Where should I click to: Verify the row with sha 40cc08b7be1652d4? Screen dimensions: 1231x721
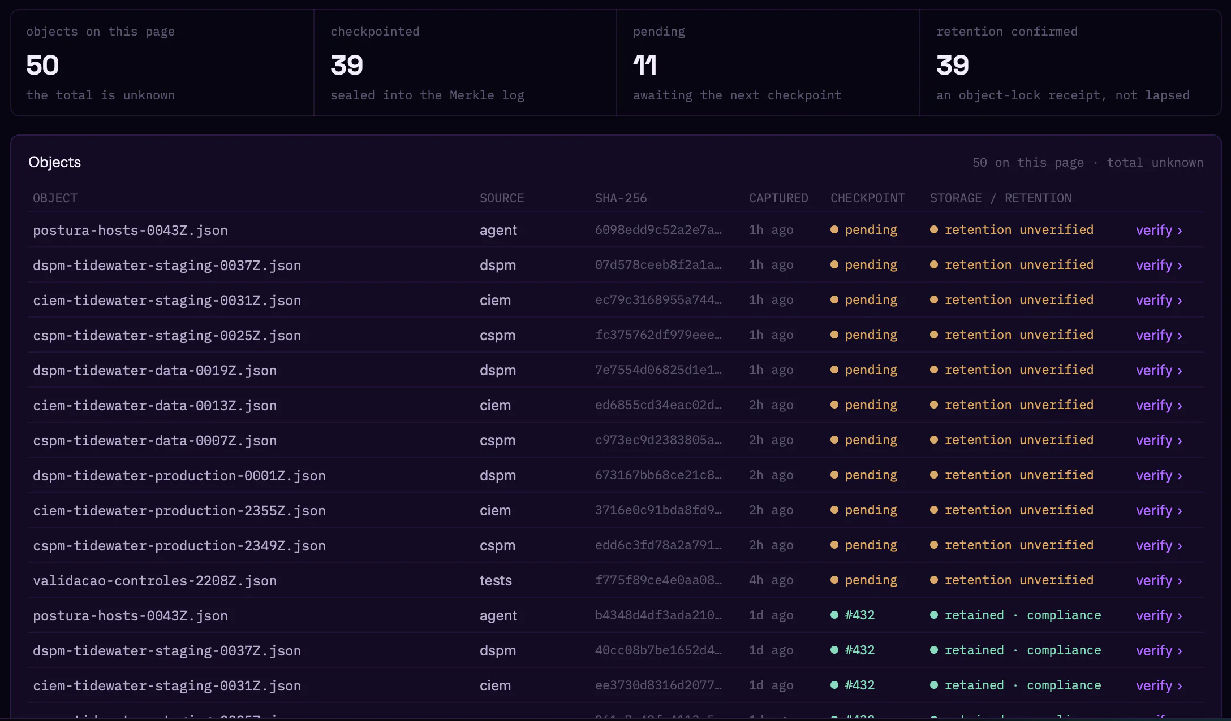point(1159,650)
